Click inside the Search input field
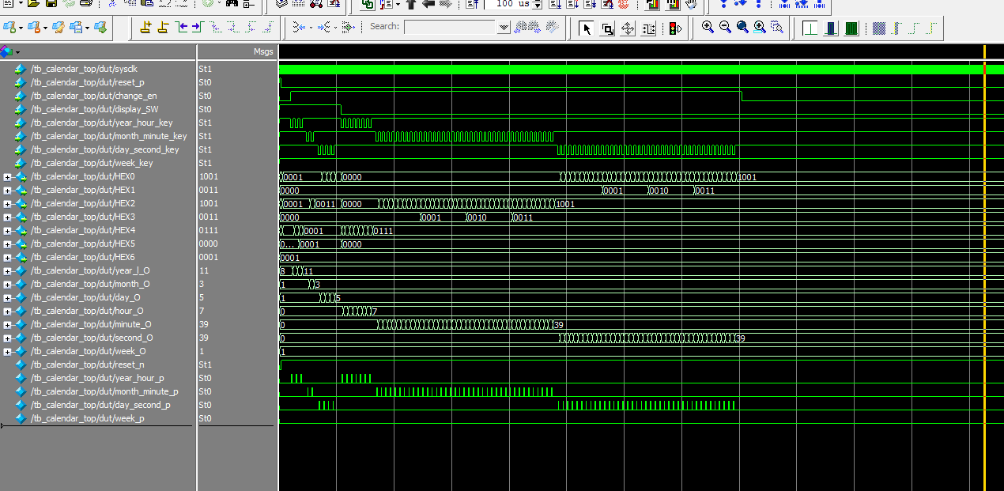 pos(450,27)
